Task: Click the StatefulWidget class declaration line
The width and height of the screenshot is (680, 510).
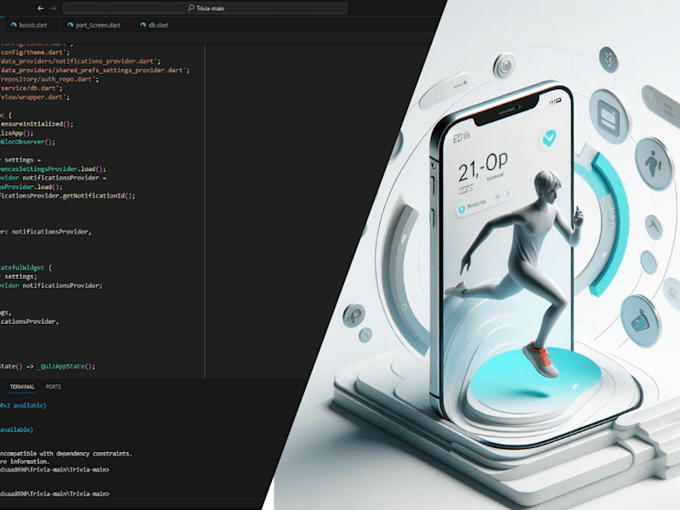Action: click(26, 268)
